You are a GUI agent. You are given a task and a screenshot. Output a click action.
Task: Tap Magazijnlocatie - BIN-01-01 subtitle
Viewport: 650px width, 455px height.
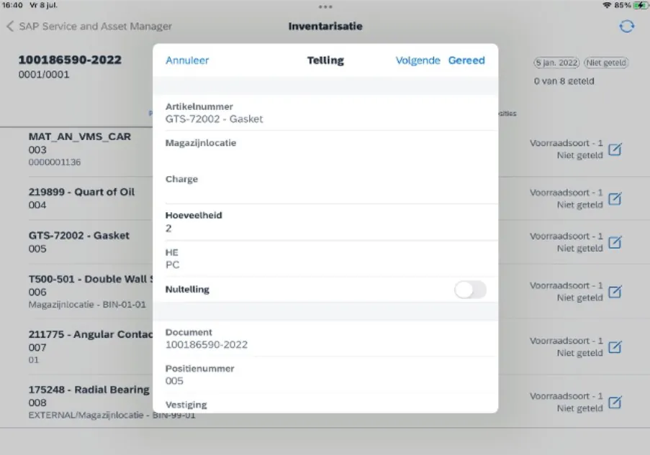coord(87,305)
